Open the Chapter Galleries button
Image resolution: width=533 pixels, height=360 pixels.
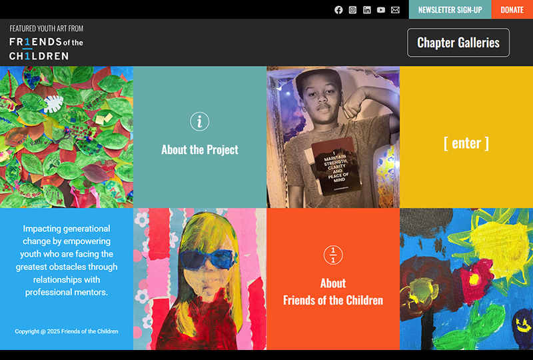click(x=458, y=43)
